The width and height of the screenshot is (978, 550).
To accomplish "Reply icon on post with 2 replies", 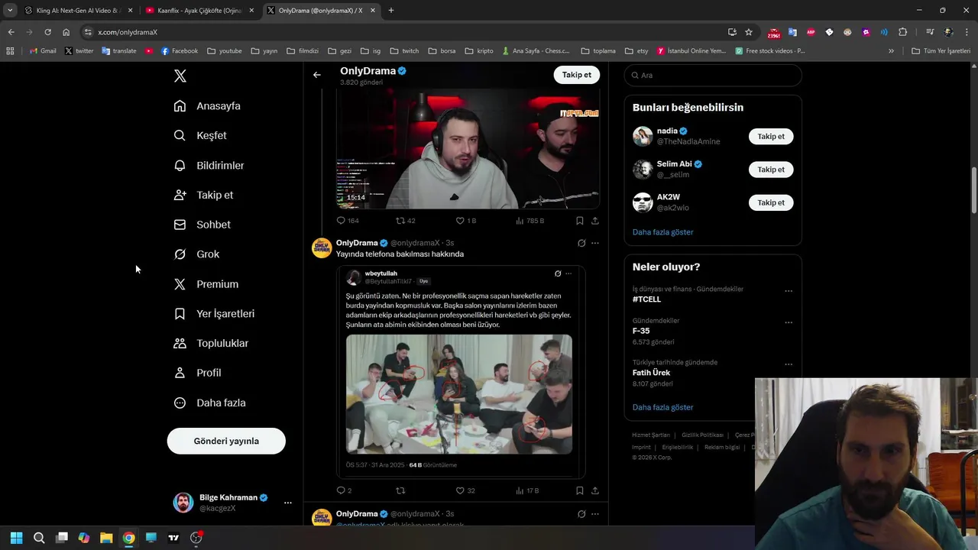I will click(341, 490).
